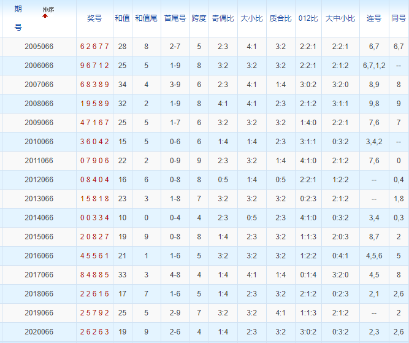Click winning number 3 6 0 4 2
Screen dimensions: 409x343
click(x=94, y=142)
